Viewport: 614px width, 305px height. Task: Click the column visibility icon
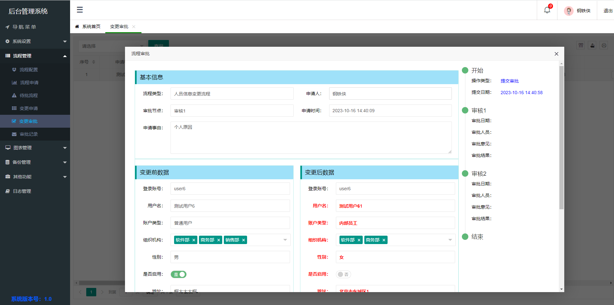(580, 45)
